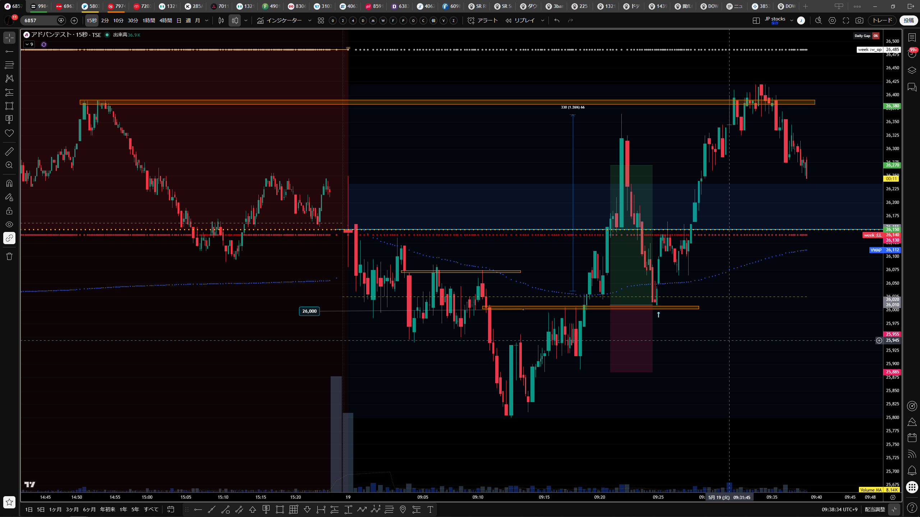Open the trash remove drawings tool
Viewport: 920px width, 517px height.
[x=9, y=256]
